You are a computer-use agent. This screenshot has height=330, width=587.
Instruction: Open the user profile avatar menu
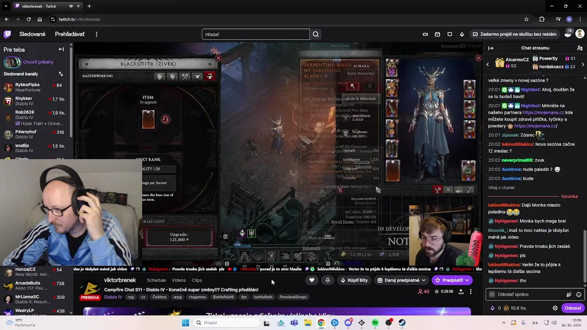[x=580, y=34]
